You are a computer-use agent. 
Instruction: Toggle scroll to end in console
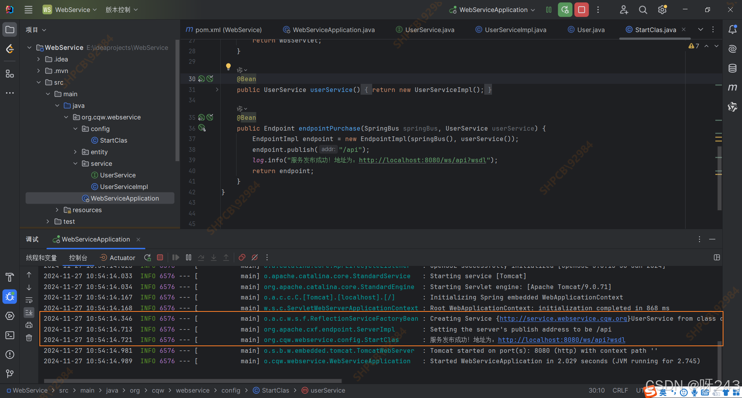tap(29, 312)
